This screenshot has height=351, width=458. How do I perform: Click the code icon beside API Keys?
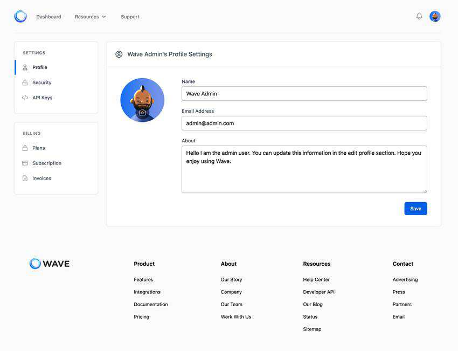pyautogui.click(x=25, y=98)
